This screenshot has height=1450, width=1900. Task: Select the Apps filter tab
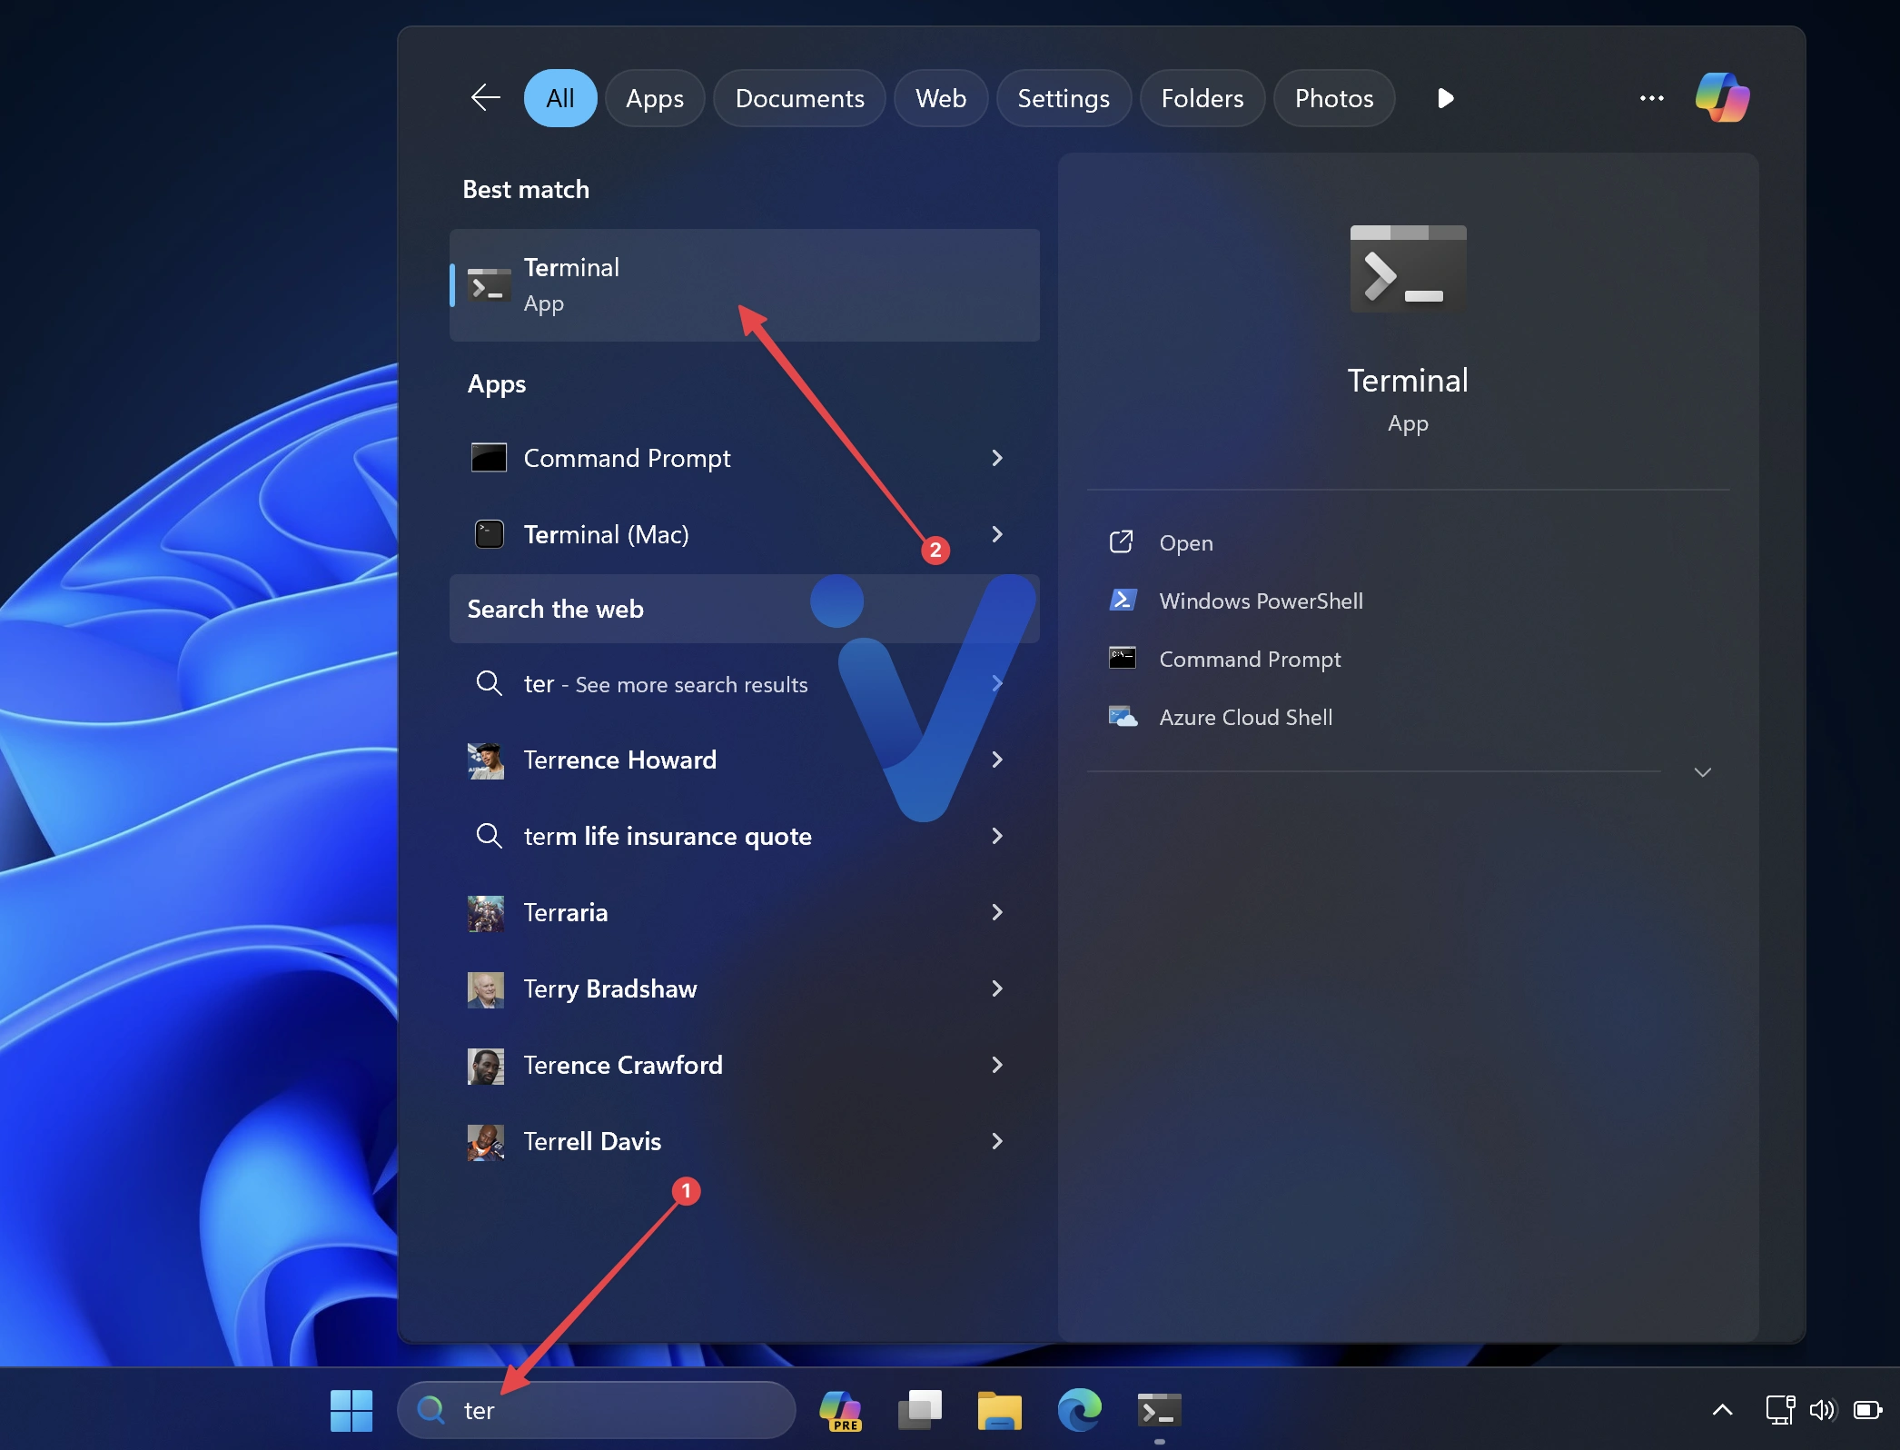(x=651, y=97)
